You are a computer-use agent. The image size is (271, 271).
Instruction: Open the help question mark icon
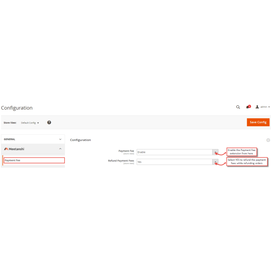[x=49, y=123]
